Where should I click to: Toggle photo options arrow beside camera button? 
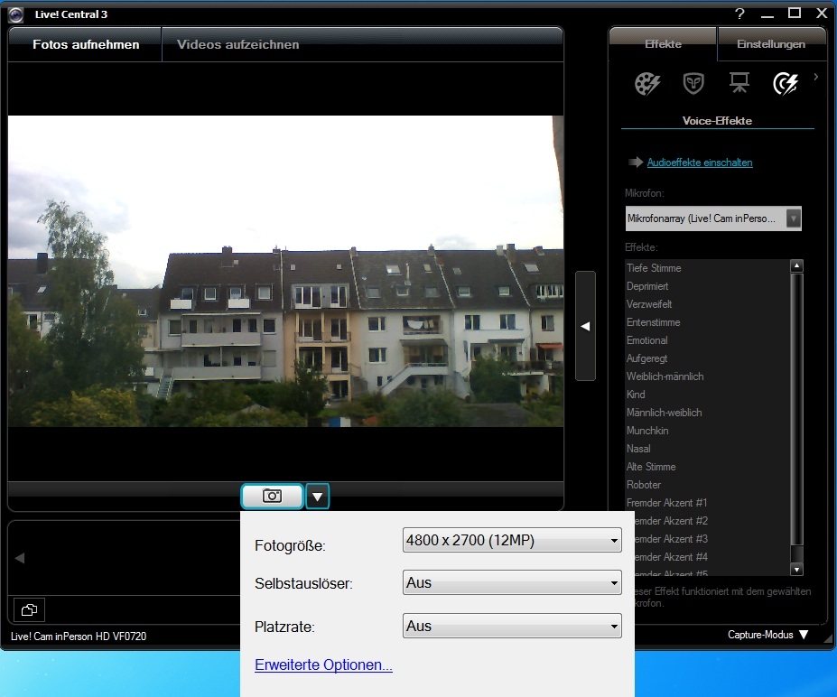coord(318,496)
